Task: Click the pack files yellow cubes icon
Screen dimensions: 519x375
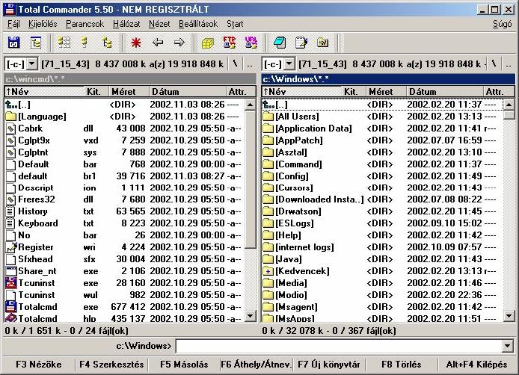Action: tap(208, 43)
